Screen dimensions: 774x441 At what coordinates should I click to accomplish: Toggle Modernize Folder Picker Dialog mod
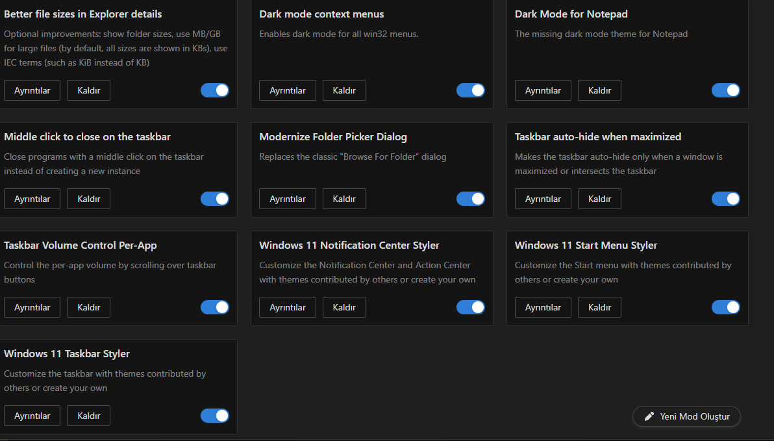tap(470, 199)
